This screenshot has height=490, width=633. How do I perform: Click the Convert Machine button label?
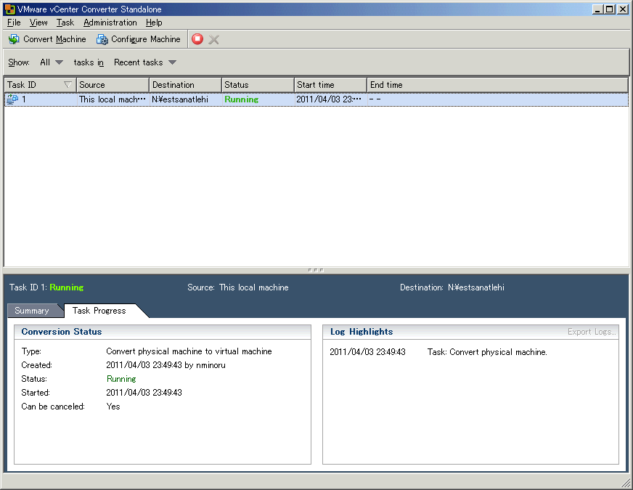pos(54,39)
